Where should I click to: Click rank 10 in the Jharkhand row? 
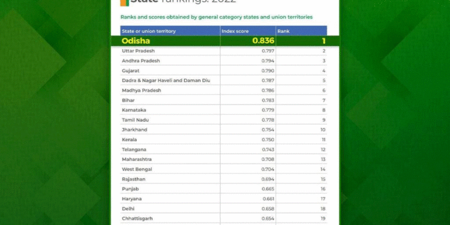(323, 130)
